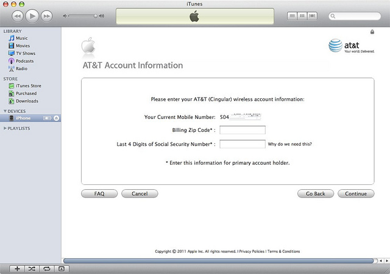Click the high-volume speaker icon
Screen dimensions: 390x274
point(102,16)
